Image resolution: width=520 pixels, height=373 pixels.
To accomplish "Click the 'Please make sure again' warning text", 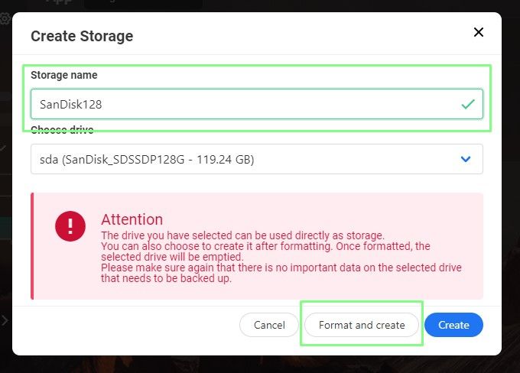I will point(281,273).
